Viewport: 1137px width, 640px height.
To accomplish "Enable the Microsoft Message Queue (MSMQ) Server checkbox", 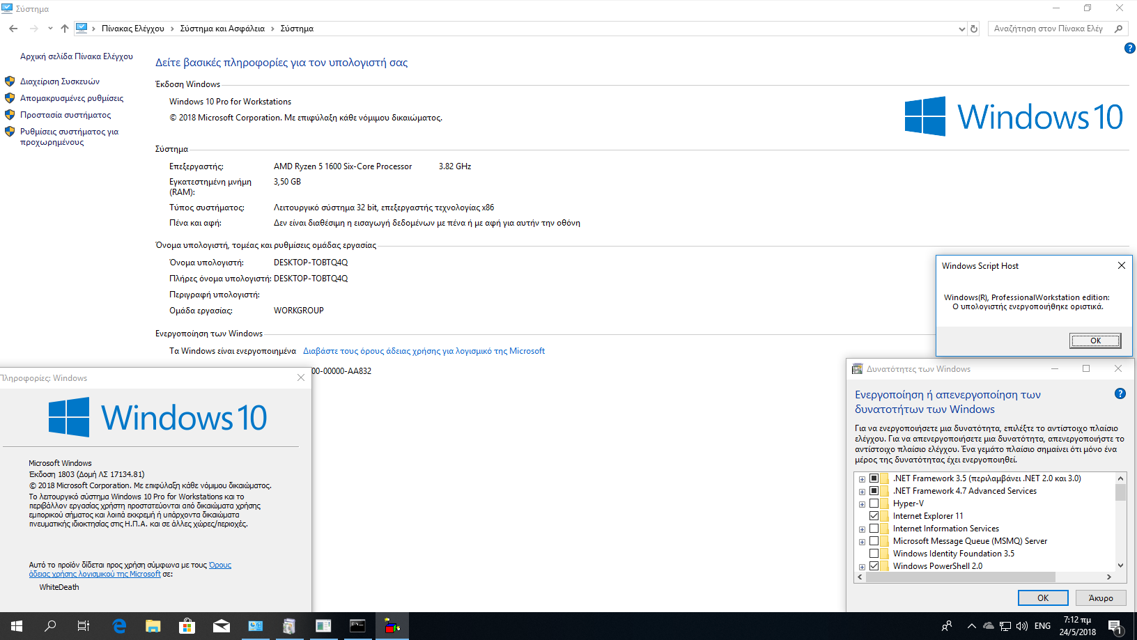I will pos(874,541).
